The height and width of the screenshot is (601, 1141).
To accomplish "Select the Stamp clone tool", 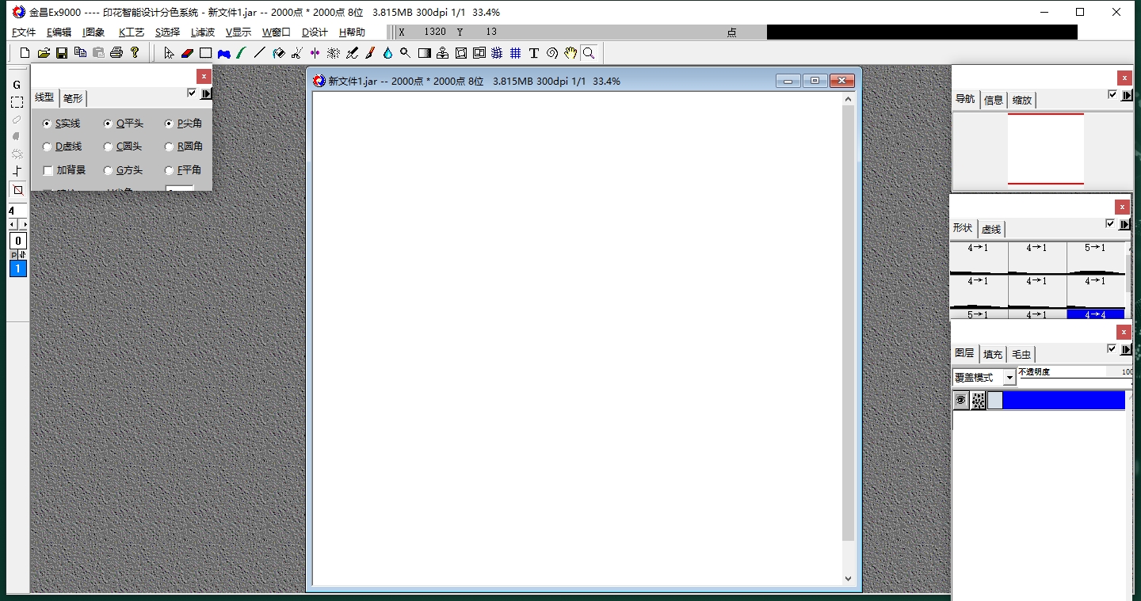I will (x=442, y=53).
